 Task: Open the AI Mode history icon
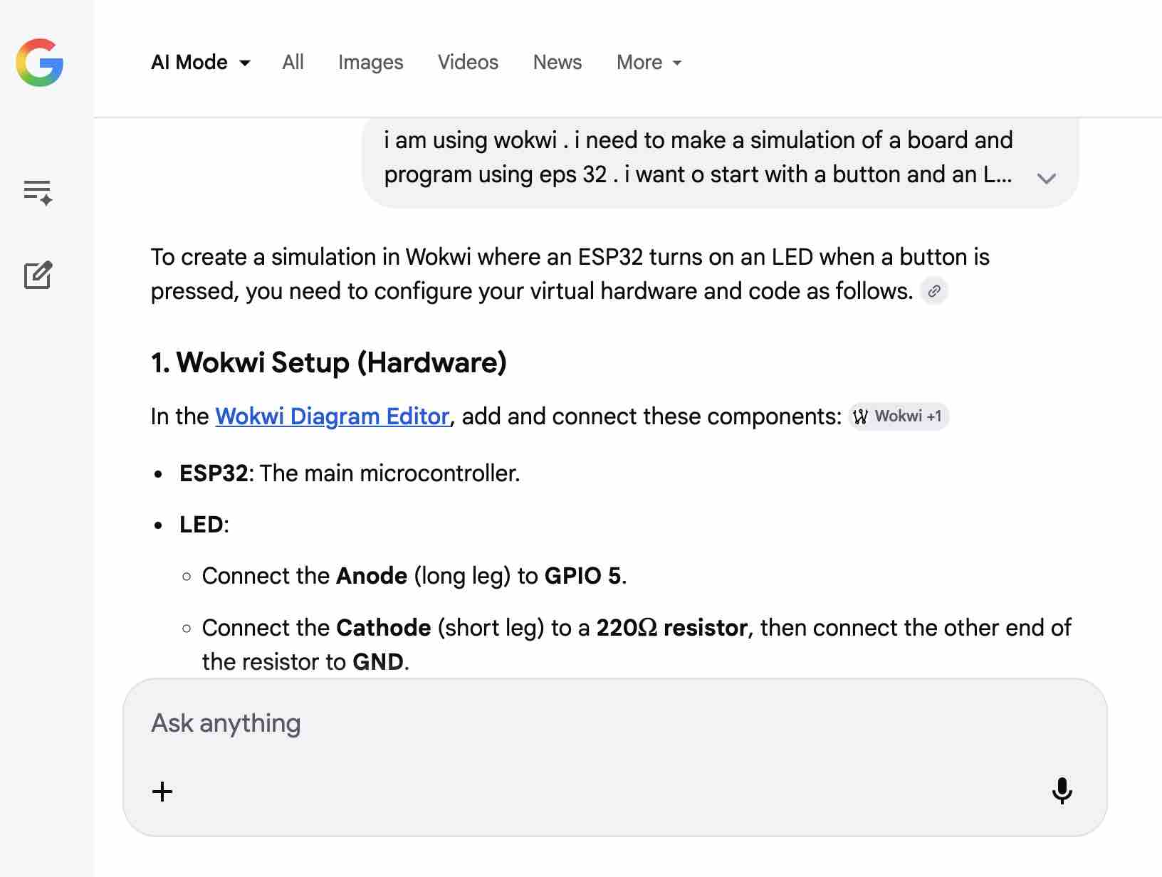tap(38, 192)
